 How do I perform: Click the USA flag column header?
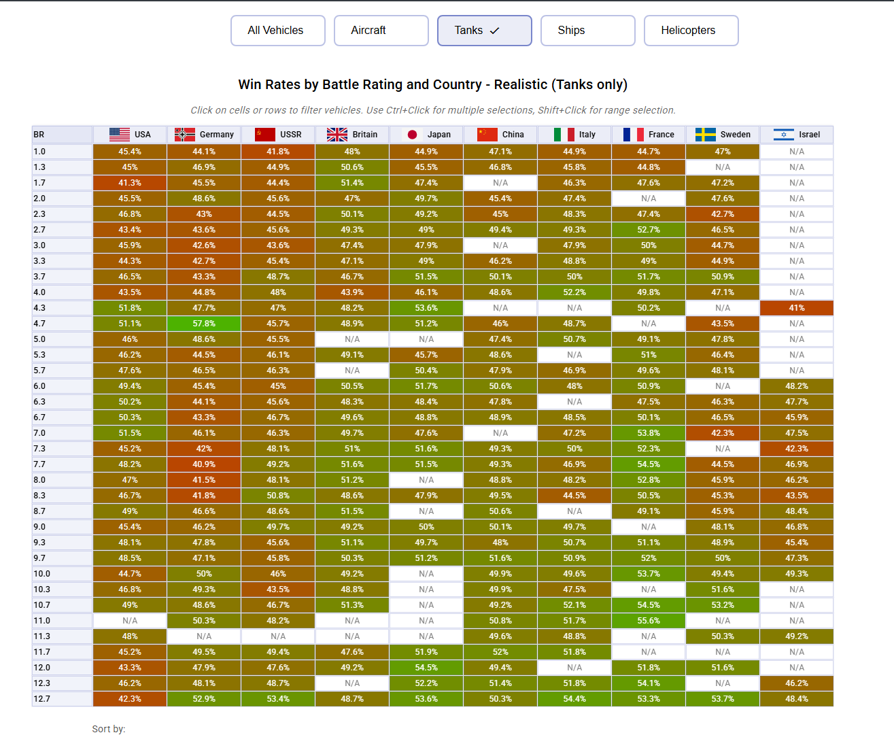[130, 135]
